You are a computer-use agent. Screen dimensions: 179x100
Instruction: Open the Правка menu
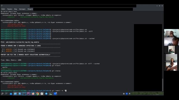point(10,9)
